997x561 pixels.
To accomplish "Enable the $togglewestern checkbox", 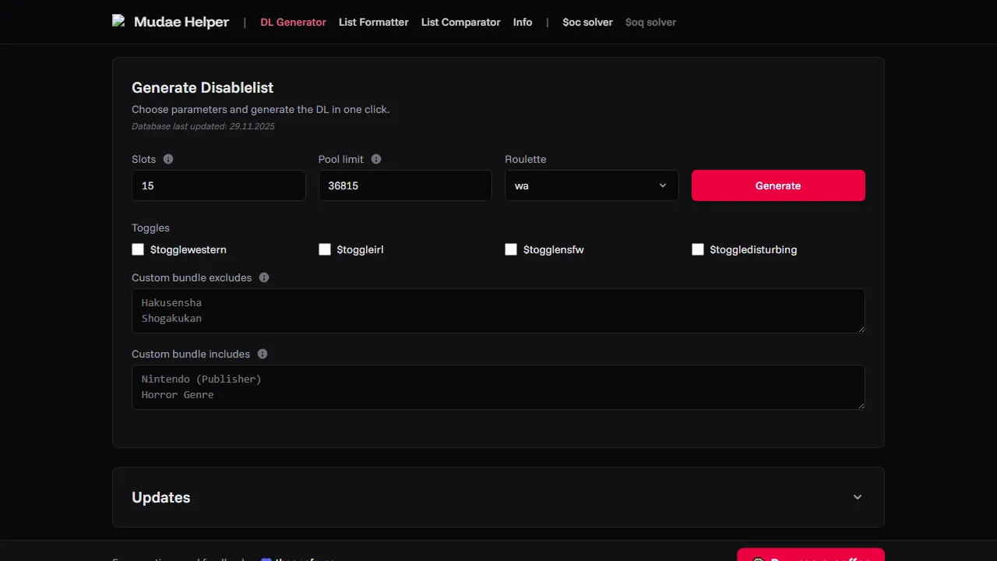I will click(138, 249).
